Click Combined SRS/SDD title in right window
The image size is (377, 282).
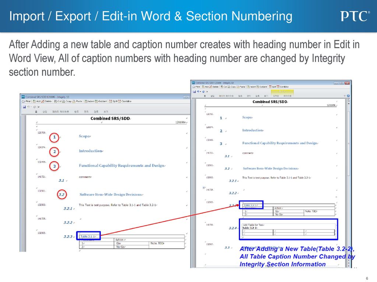270,102
